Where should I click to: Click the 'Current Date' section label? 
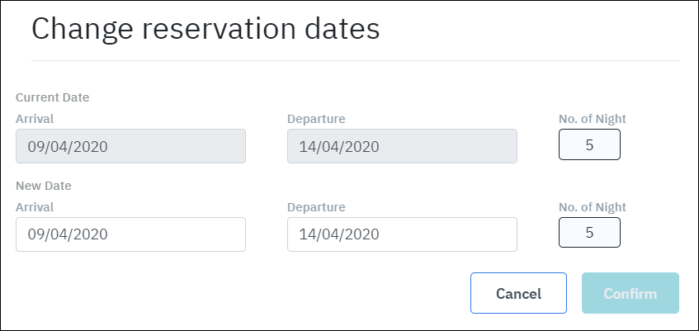coord(53,97)
